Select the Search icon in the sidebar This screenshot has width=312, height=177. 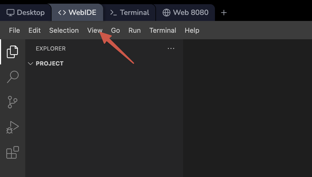pyautogui.click(x=12, y=77)
